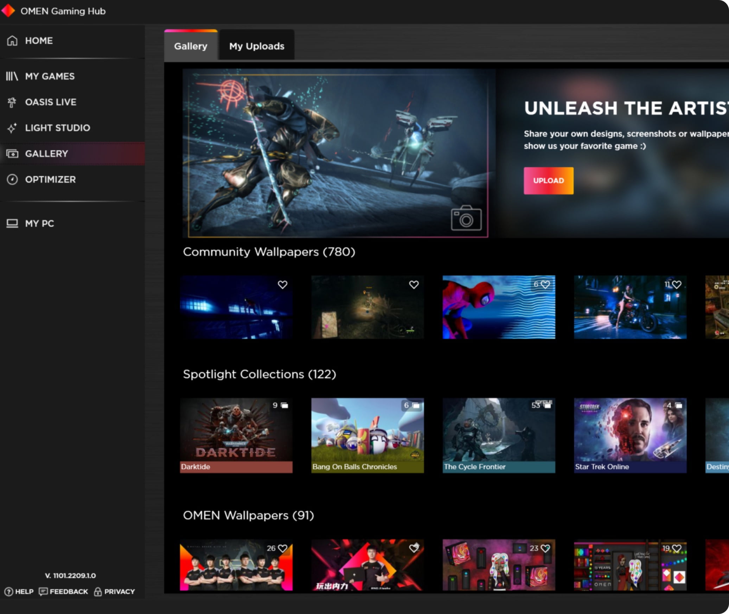
Task: Toggle favorite on second community wallpaper
Action: pos(413,284)
